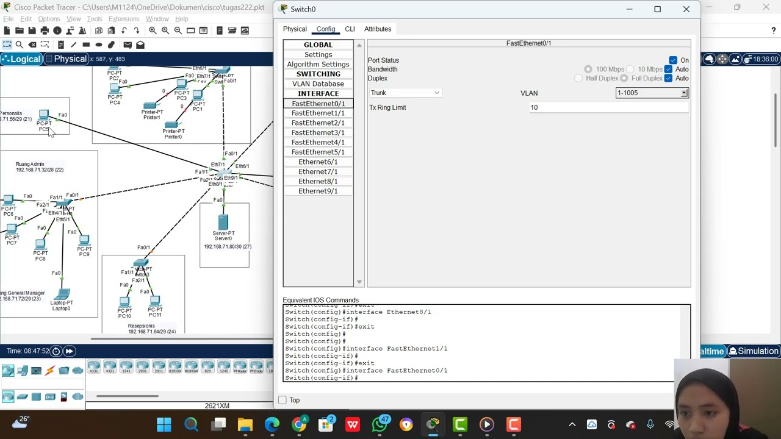This screenshot has height=439, width=781.
Task: Click the Print icon in the toolbar
Action: coord(45,30)
